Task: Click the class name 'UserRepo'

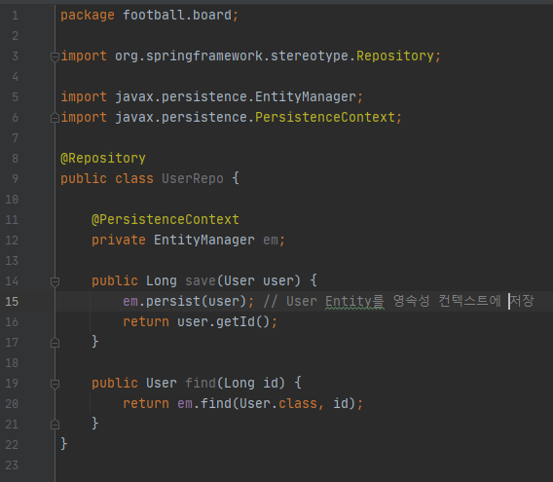Action: [x=193, y=178]
